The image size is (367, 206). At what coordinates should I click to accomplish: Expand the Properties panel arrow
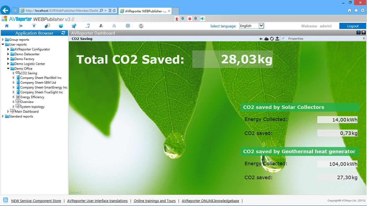[364, 39]
